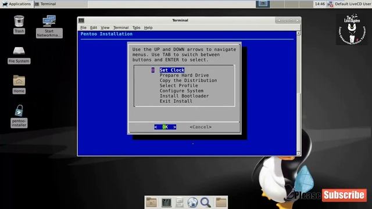Click the network status tray icon
Screen dimensions: 372x209
330,4
